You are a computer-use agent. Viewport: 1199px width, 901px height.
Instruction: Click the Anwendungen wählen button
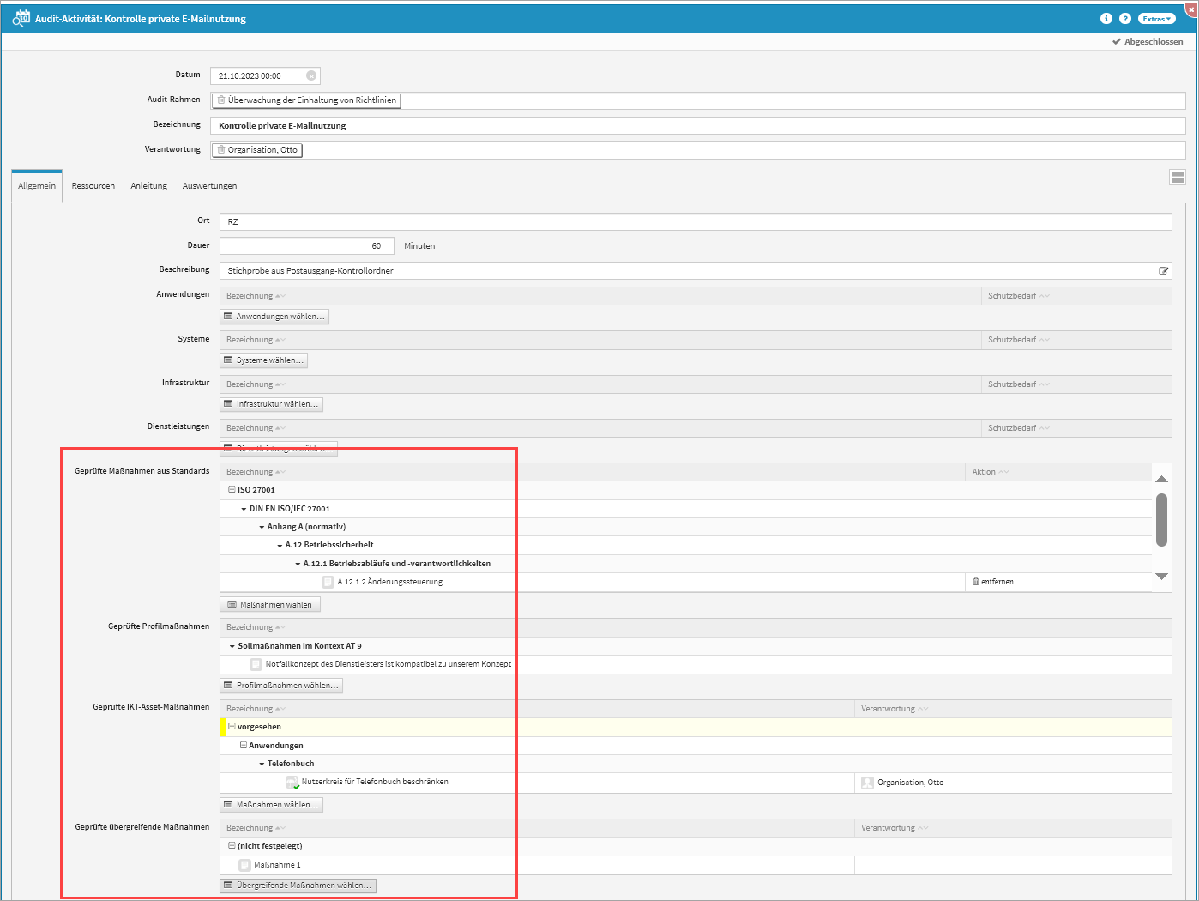tap(274, 317)
